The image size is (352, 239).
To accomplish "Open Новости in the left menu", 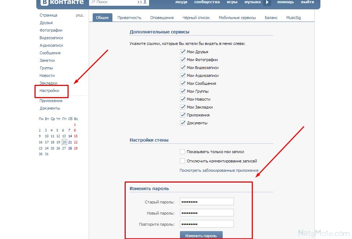I will pos(47,75).
